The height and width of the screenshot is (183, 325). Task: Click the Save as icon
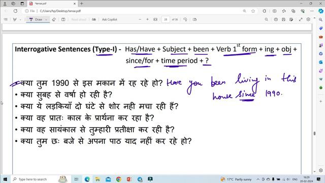tap(291, 19)
